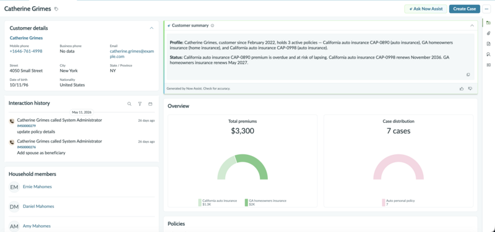
Task: Open interaction IMS0000279
Action: (26, 126)
